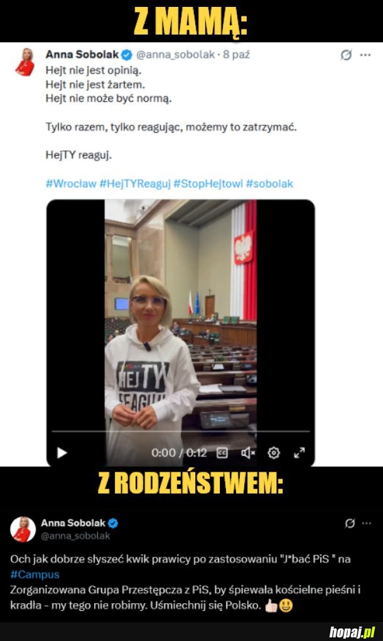Click the profile avatar in the top tweet
The height and width of the screenshot is (641, 383).
click(x=25, y=62)
